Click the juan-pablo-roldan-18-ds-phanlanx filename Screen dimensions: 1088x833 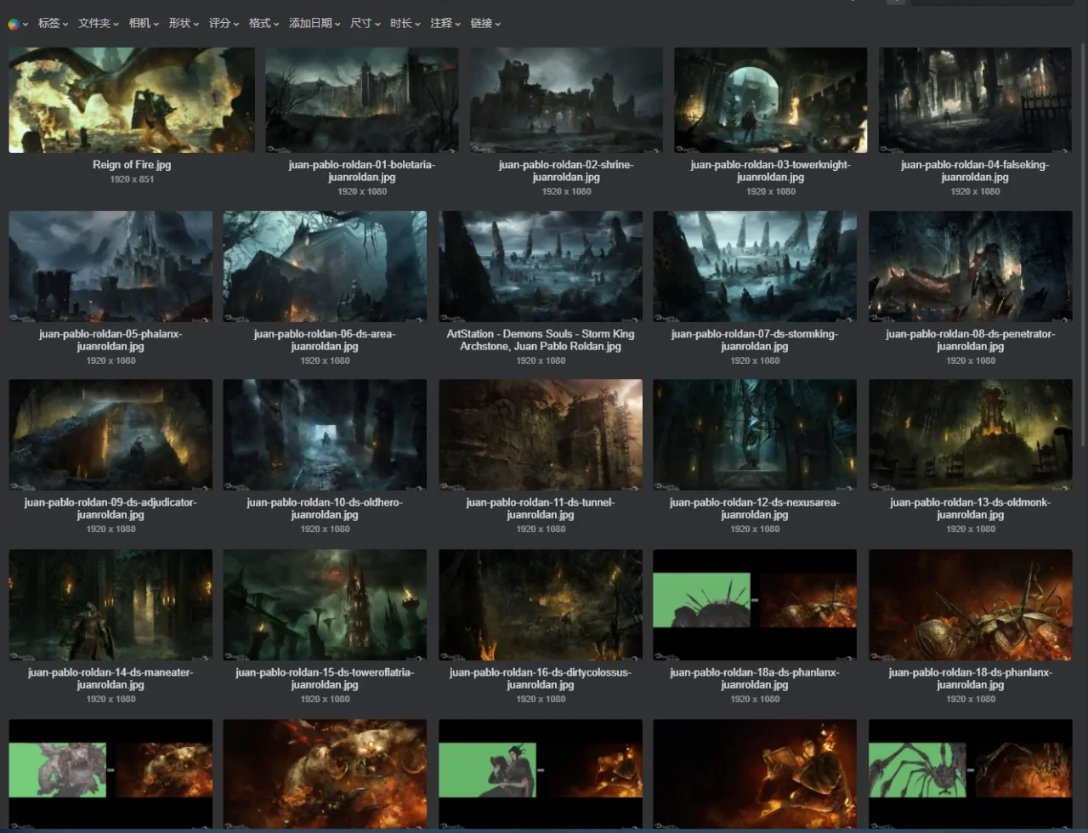click(971, 678)
